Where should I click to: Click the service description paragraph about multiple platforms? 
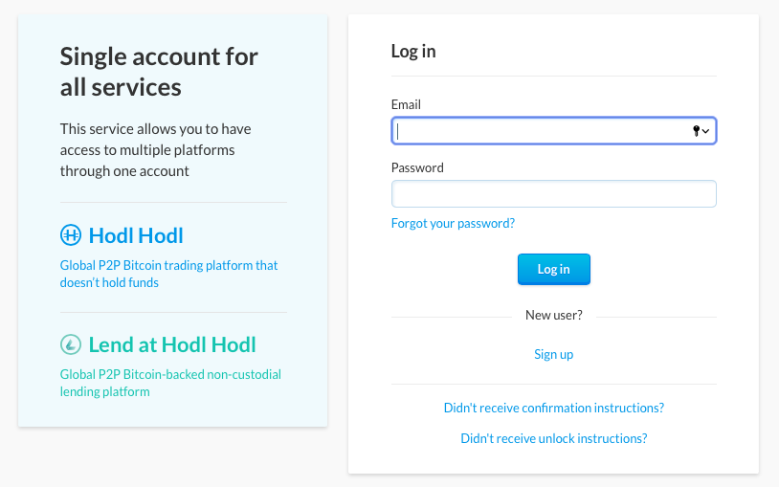(x=155, y=149)
